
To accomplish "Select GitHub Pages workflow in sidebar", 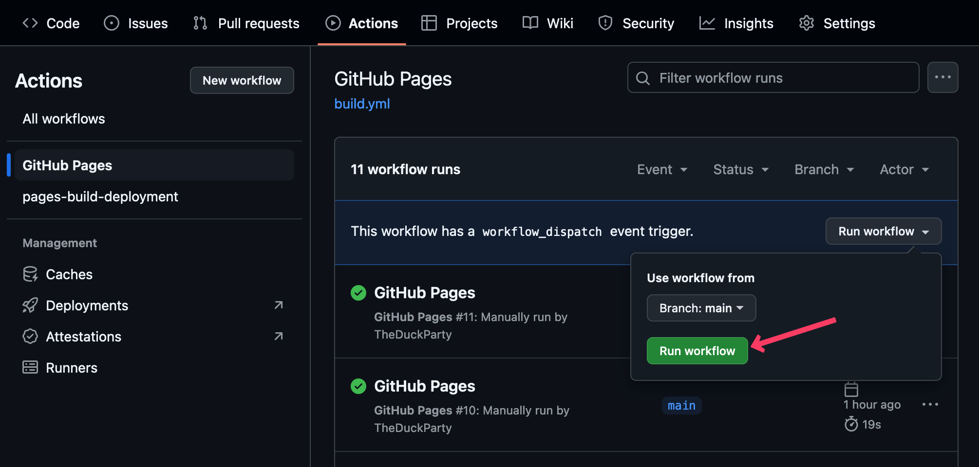I will (x=154, y=165).
